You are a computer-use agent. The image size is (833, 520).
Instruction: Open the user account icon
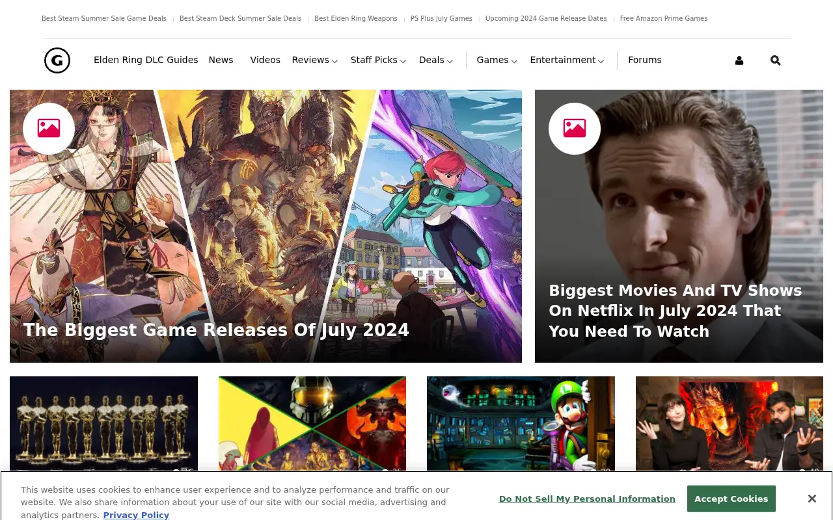(x=739, y=60)
